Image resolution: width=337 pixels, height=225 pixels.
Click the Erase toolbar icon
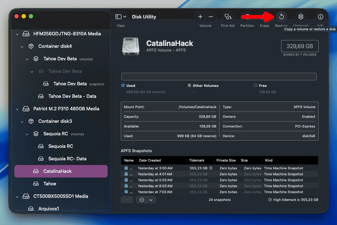[x=264, y=17]
